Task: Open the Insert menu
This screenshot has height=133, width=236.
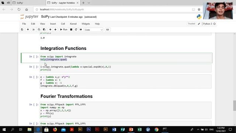Action: pyautogui.click(x=53, y=24)
